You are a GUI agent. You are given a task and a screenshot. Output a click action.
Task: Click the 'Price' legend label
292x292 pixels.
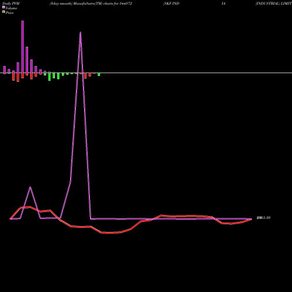tap(9, 13)
